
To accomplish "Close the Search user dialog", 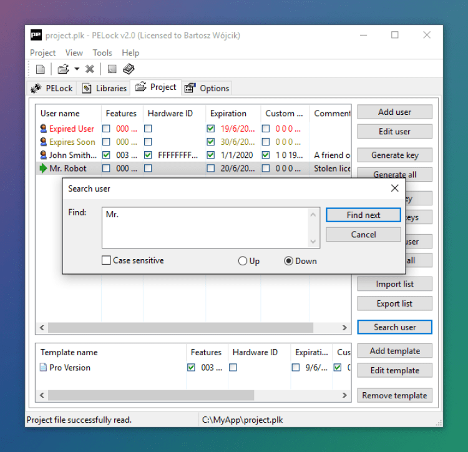I will [x=394, y=188].
